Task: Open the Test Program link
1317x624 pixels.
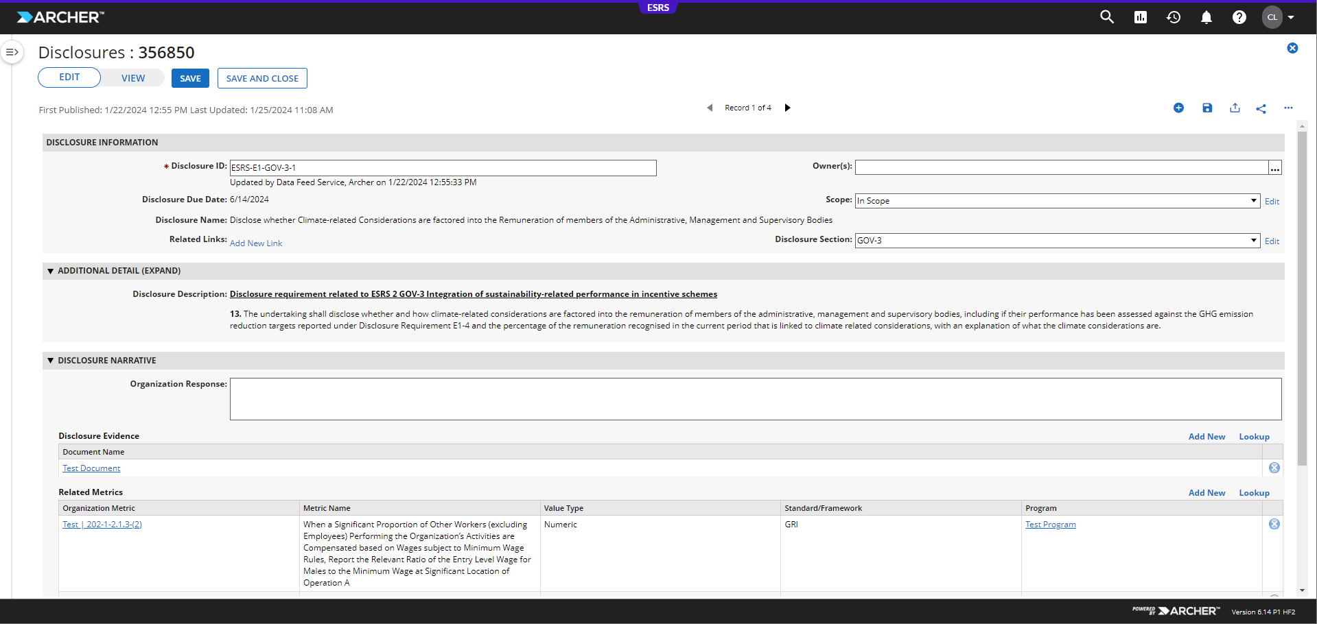Action: 1051,525
